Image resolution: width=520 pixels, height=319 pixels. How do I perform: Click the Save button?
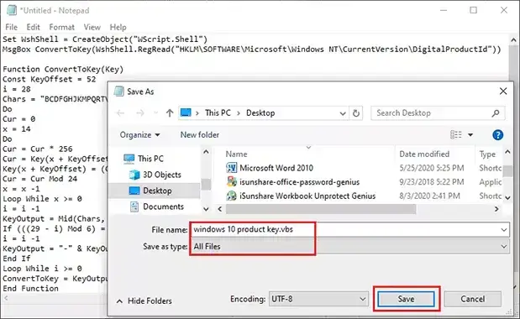pyautogui.click(x=406, y=299)
